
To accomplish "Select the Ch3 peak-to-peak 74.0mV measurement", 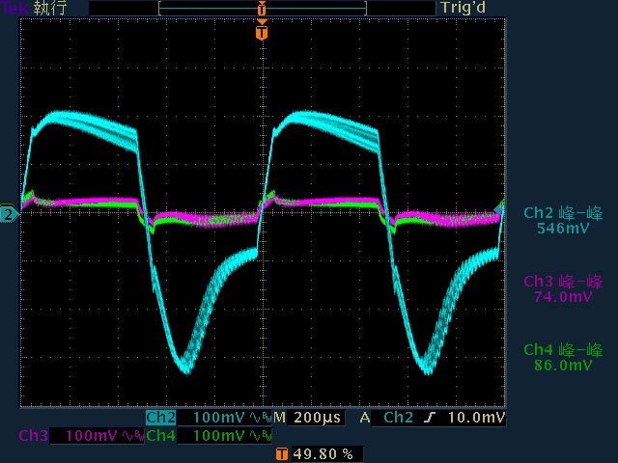I will point(562,289).
